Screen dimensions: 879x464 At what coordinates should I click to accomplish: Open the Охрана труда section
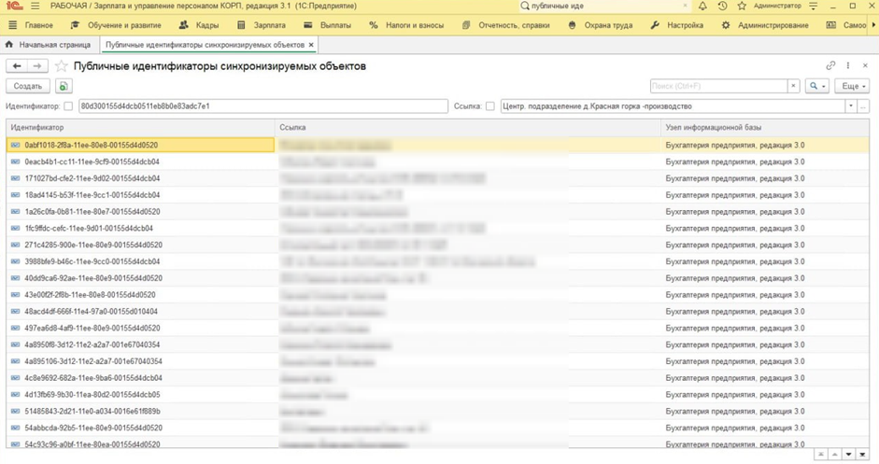[x=600, y=25]
